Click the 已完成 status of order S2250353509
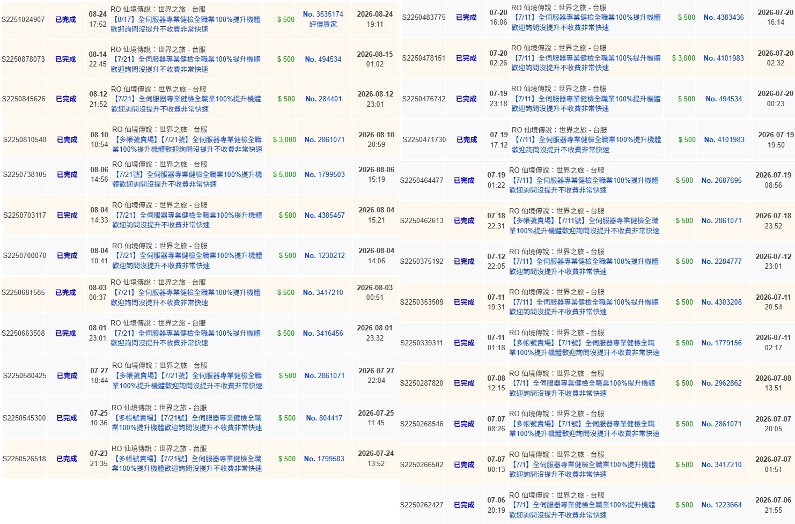The image size is (795, 524). pyautogui.click(x=464, y=302)
